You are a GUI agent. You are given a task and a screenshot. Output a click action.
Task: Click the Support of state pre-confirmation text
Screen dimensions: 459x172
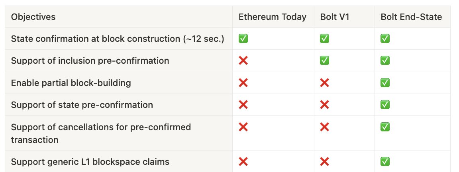point(82,105)
